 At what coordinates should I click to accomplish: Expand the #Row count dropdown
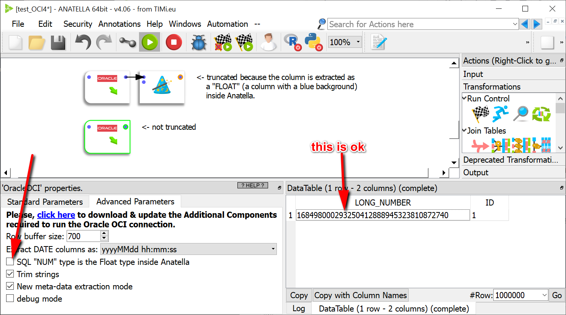pyautogui.click(x=545, y=295)
